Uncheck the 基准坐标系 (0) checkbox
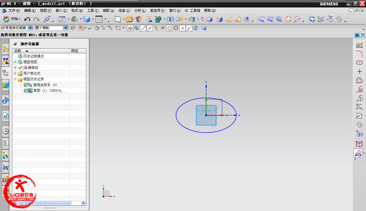The image size is (366, 211). click(26, 85)
